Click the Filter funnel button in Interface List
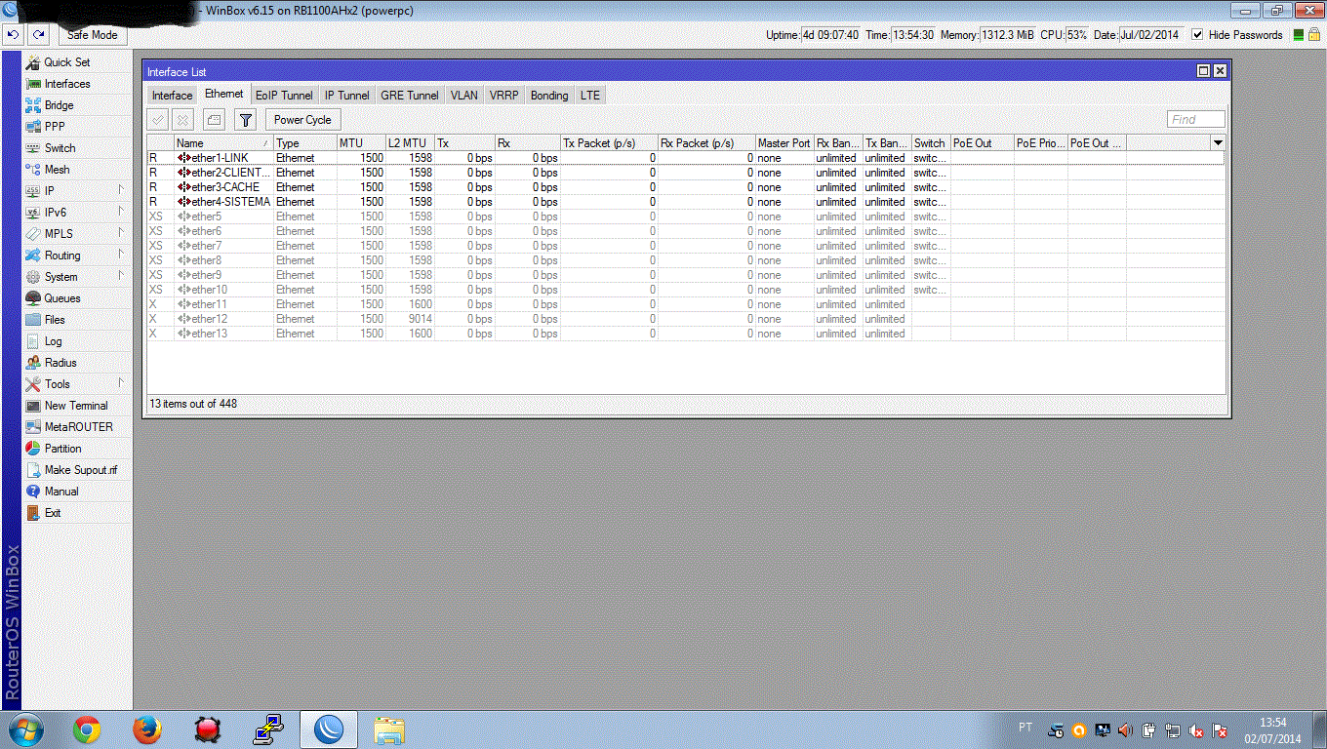 coord(246,120)
